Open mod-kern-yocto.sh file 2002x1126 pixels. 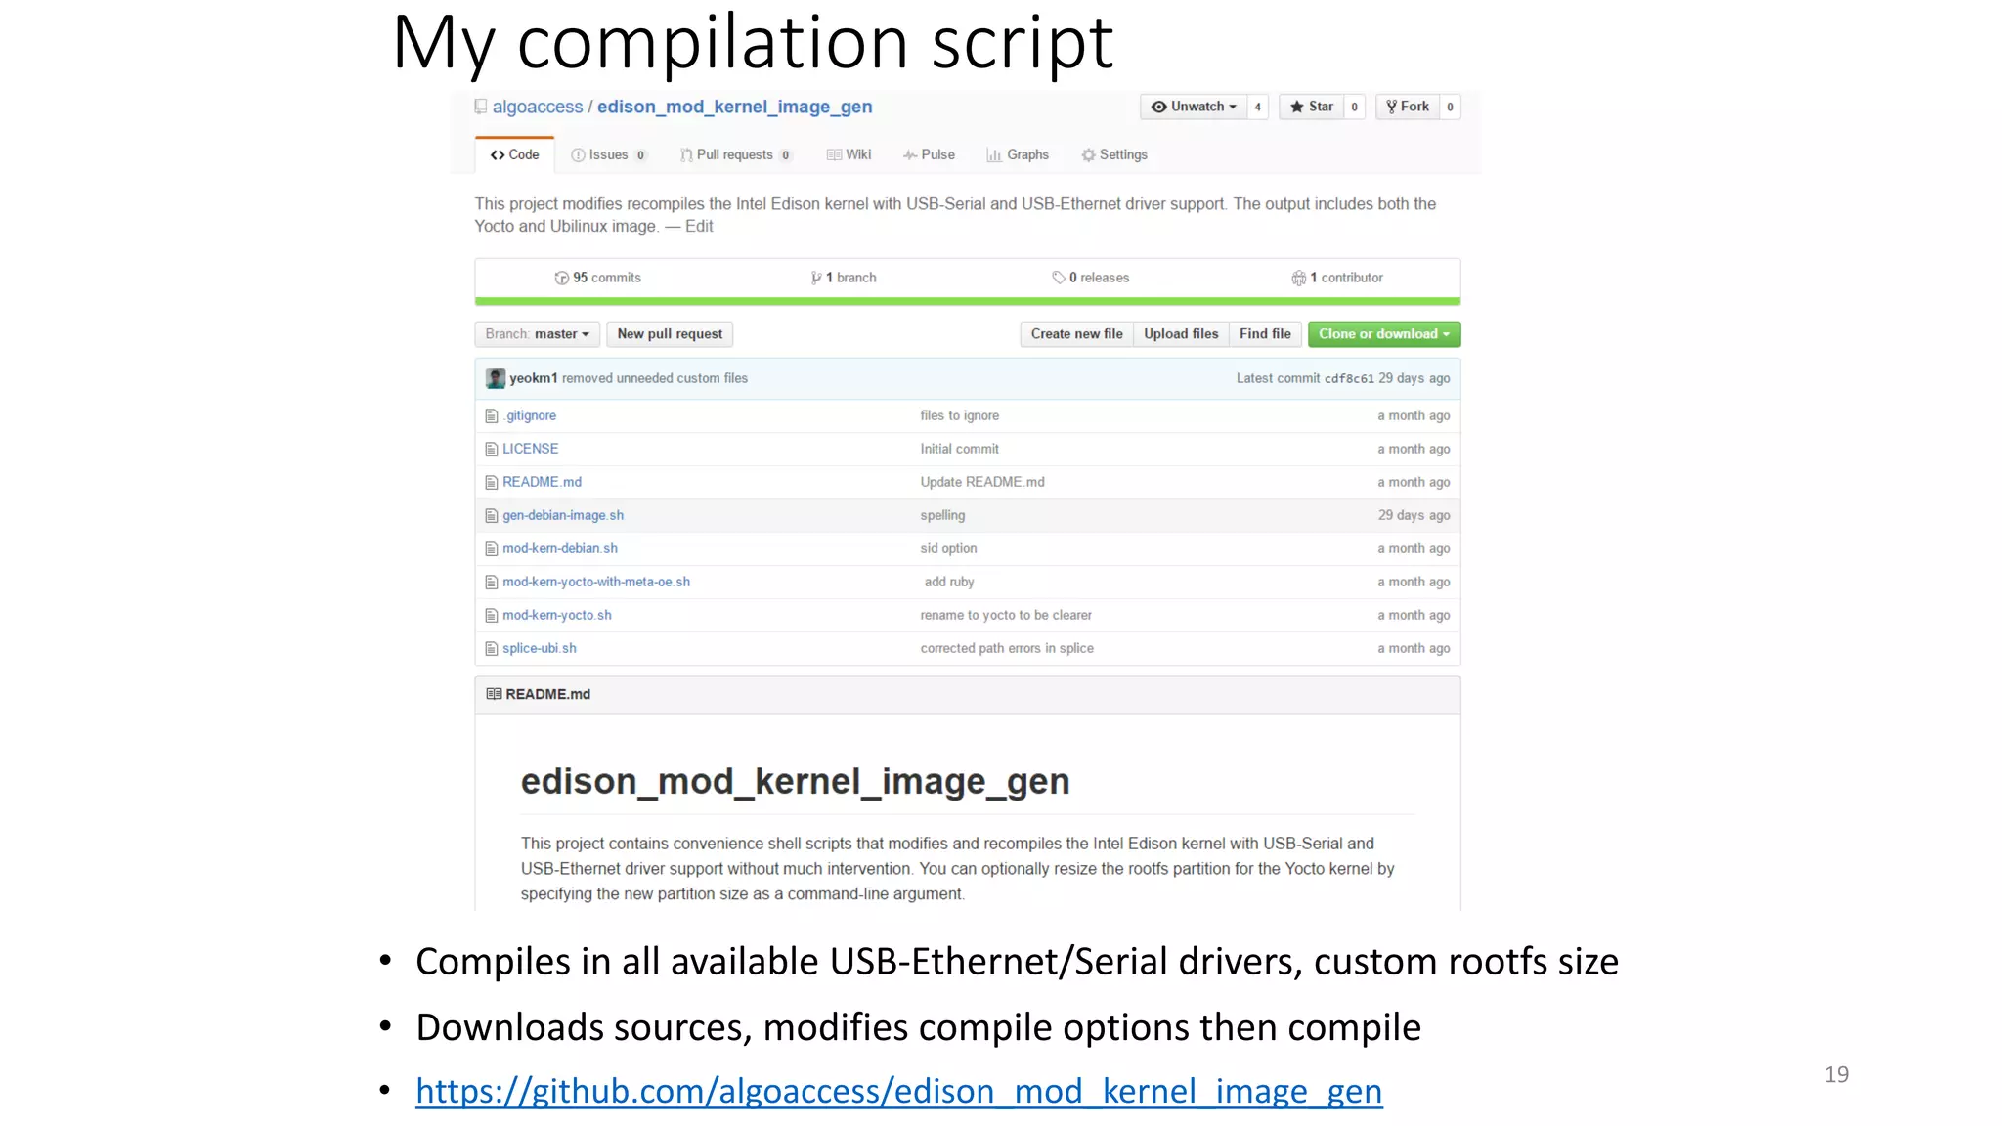[557, 616]
